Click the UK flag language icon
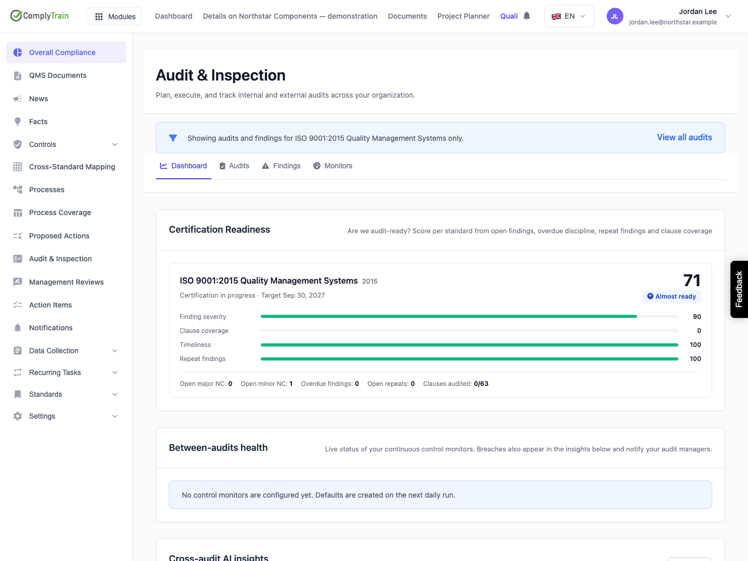The width and height of the screenshot is (748, 561). (556, 16)
